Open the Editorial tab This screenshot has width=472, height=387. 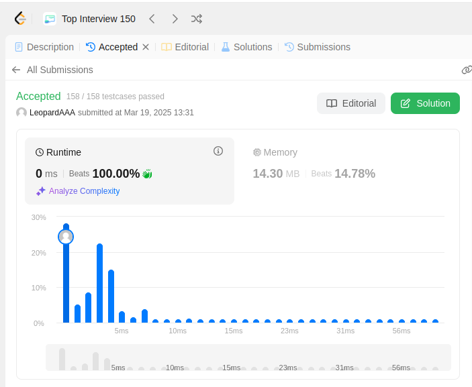pos(185,47)
